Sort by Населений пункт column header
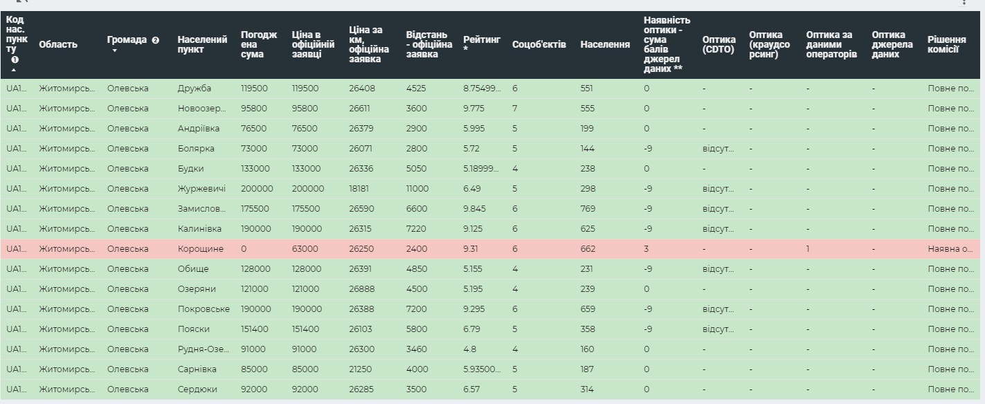The image size is (985, 404). tap(202, 44)
